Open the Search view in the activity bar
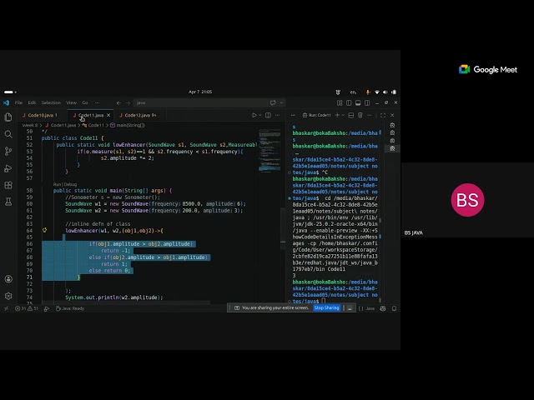This screenshot has height=400, width=534. [8, 134]
